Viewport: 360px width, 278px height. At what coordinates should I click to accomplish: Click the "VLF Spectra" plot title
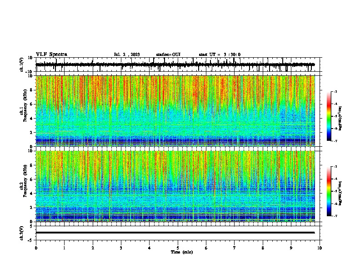click(x=51, y=55)
